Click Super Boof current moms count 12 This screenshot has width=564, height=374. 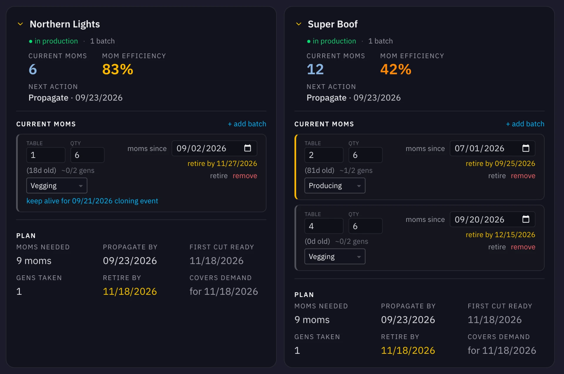[315, 70]
